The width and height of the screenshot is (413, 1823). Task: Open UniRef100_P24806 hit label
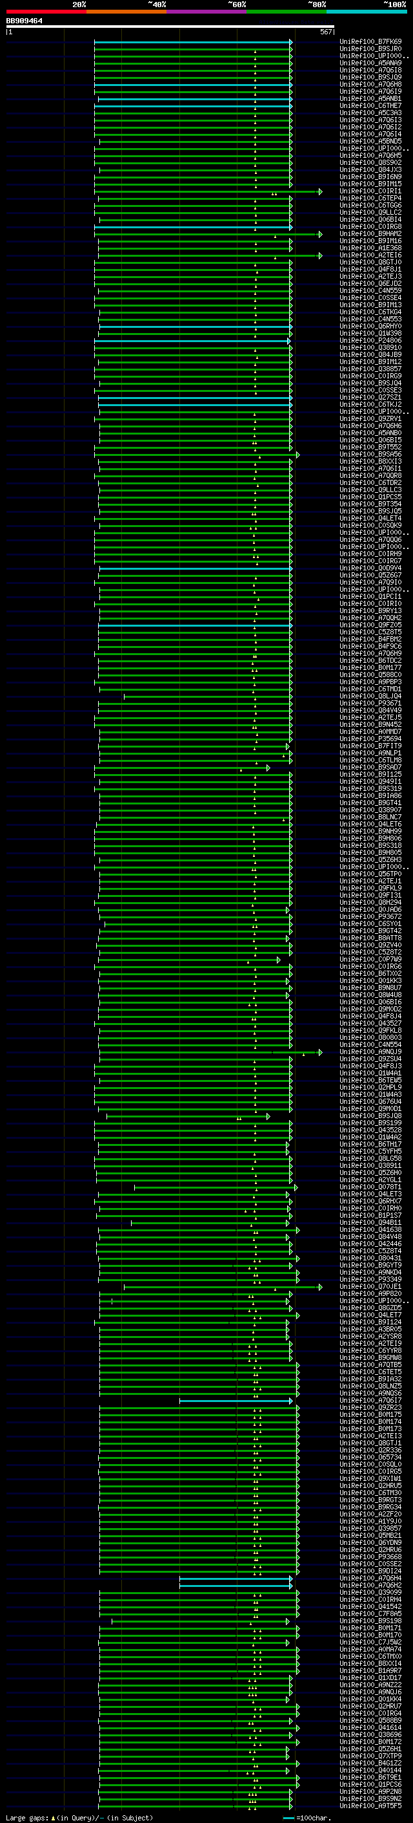370,340
